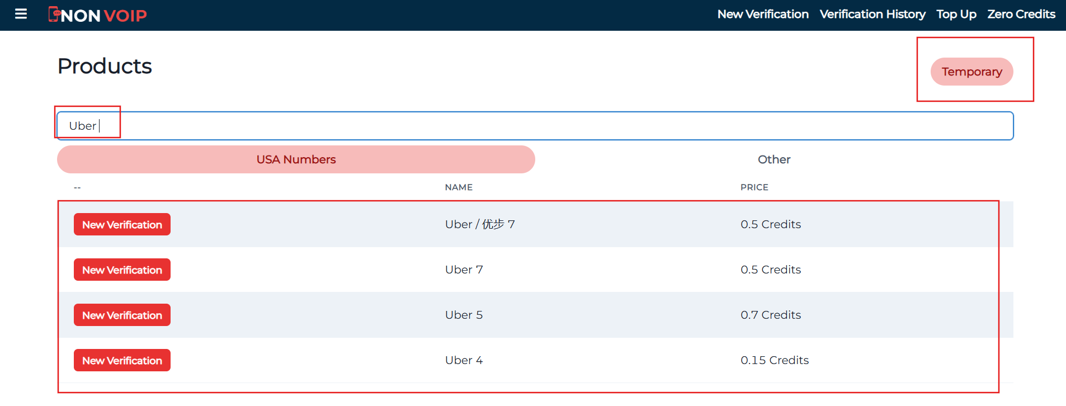1066x406 pixels.
Task: Select the USA Numbers tab
Action: tap(296, 159)
